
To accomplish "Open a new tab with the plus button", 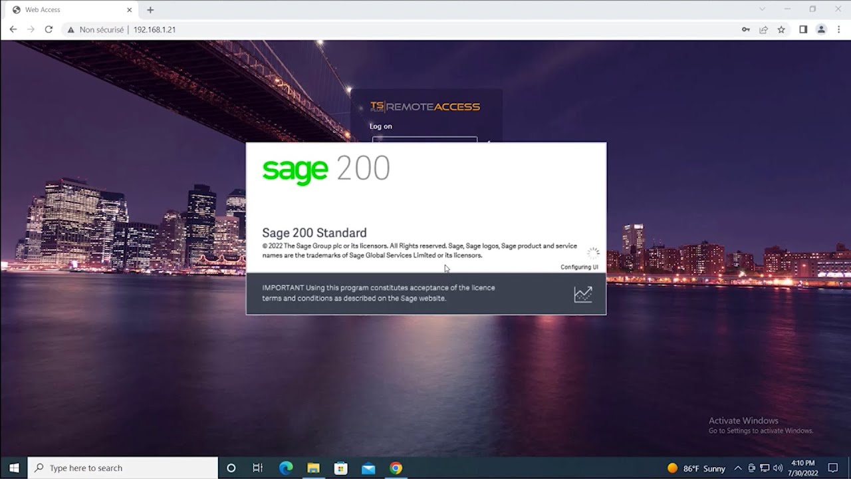I will tap(150, 10).
